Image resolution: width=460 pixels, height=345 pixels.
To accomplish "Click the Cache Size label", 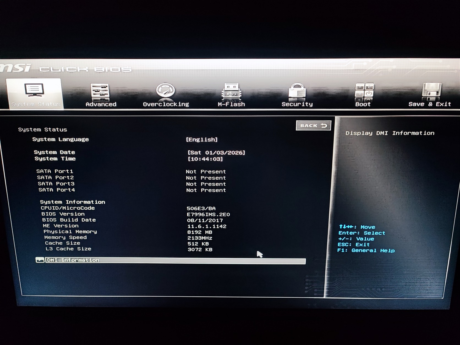I will (62, 243).
